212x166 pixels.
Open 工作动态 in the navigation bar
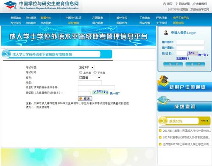tap(145, 18)
